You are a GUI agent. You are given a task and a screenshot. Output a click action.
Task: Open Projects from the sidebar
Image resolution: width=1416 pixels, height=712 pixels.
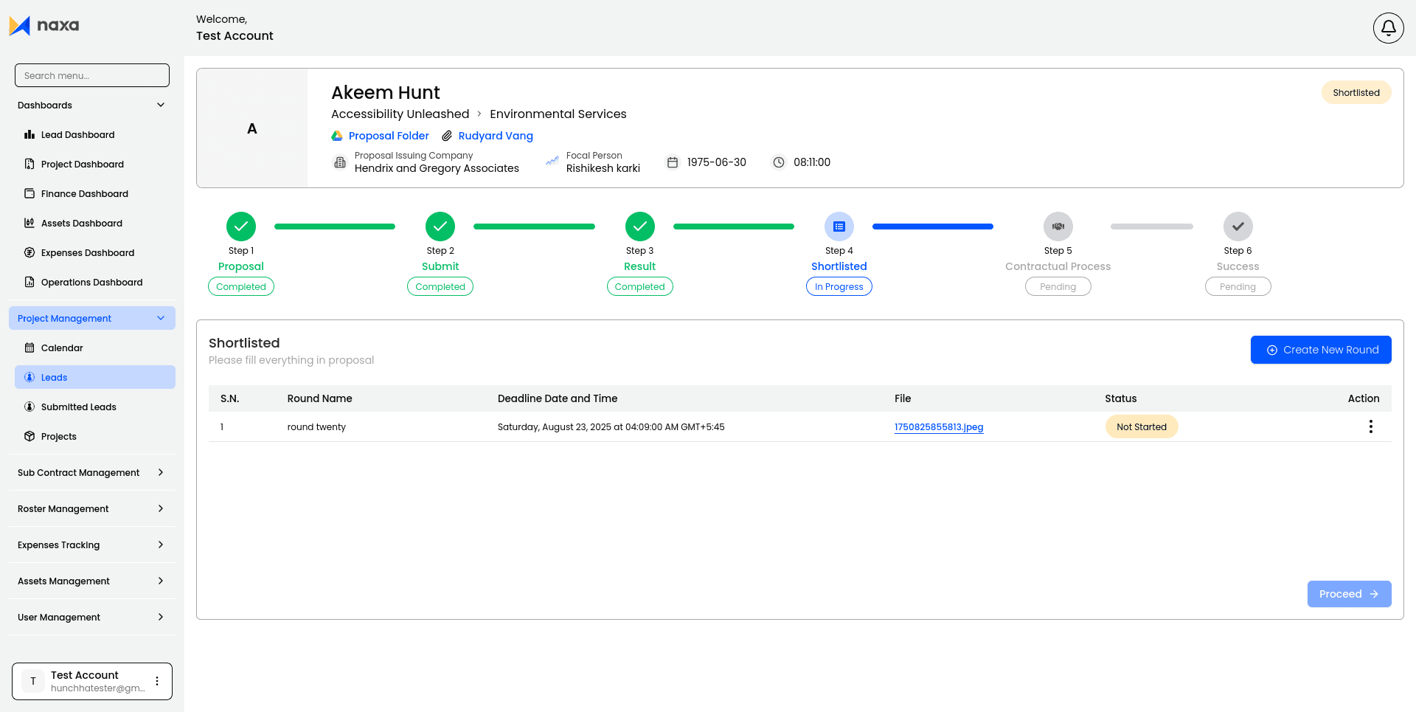(x=58, y=436)
